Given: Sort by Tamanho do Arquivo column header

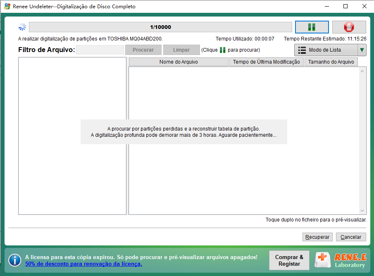Looking at the screenshot, I should (x=331, y=62).
